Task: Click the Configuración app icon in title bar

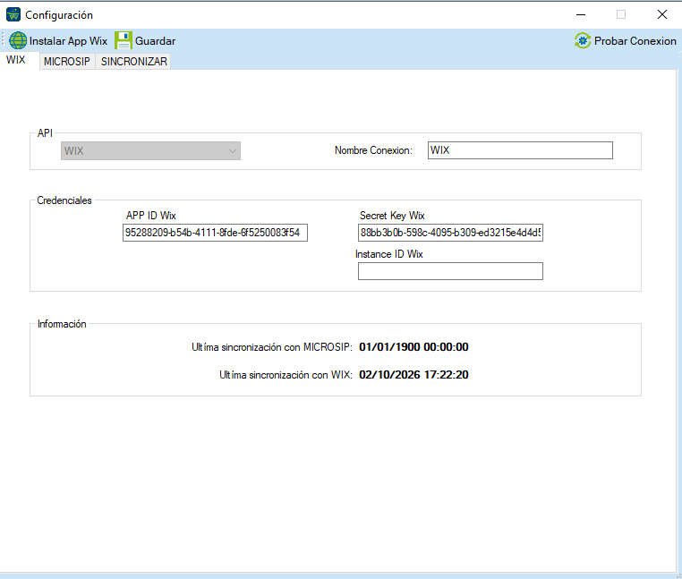Action: coord(13,15)
